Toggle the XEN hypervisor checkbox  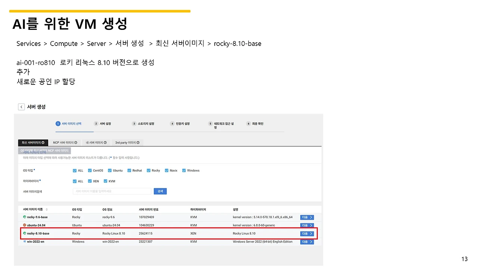tap(90, 181)
